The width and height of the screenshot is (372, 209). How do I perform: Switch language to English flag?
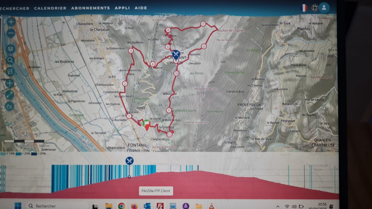(315, 8)
